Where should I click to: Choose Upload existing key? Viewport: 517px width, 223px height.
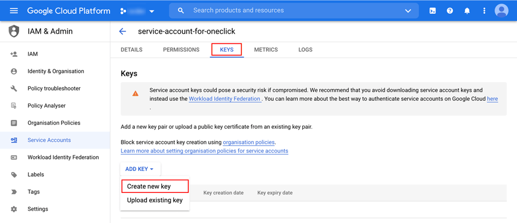coord(155,200)
